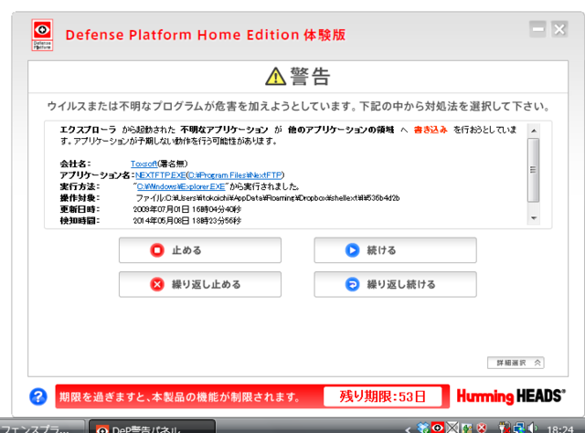Screen dimensions: 585x433
Task: Click the power plug tray icon
Action: point(505,428)
